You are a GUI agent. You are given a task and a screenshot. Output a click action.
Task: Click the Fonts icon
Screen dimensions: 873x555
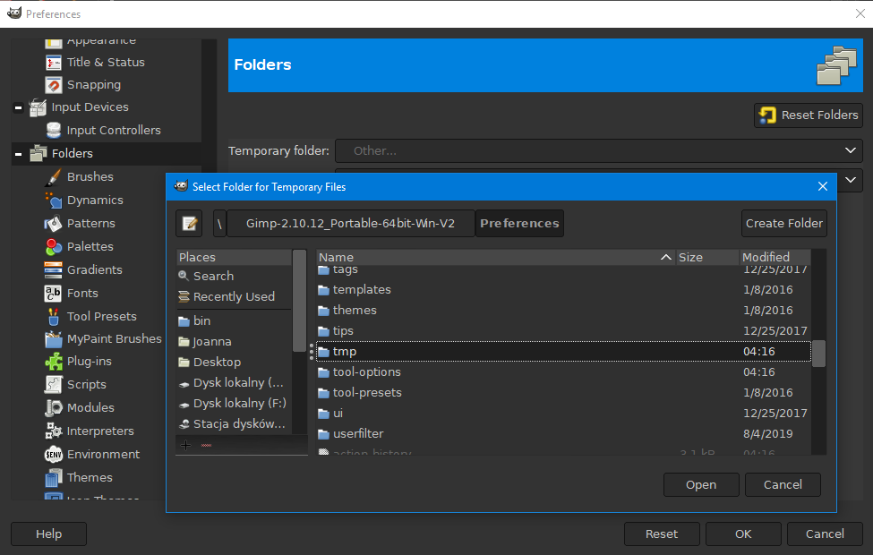tap(54, 294)
